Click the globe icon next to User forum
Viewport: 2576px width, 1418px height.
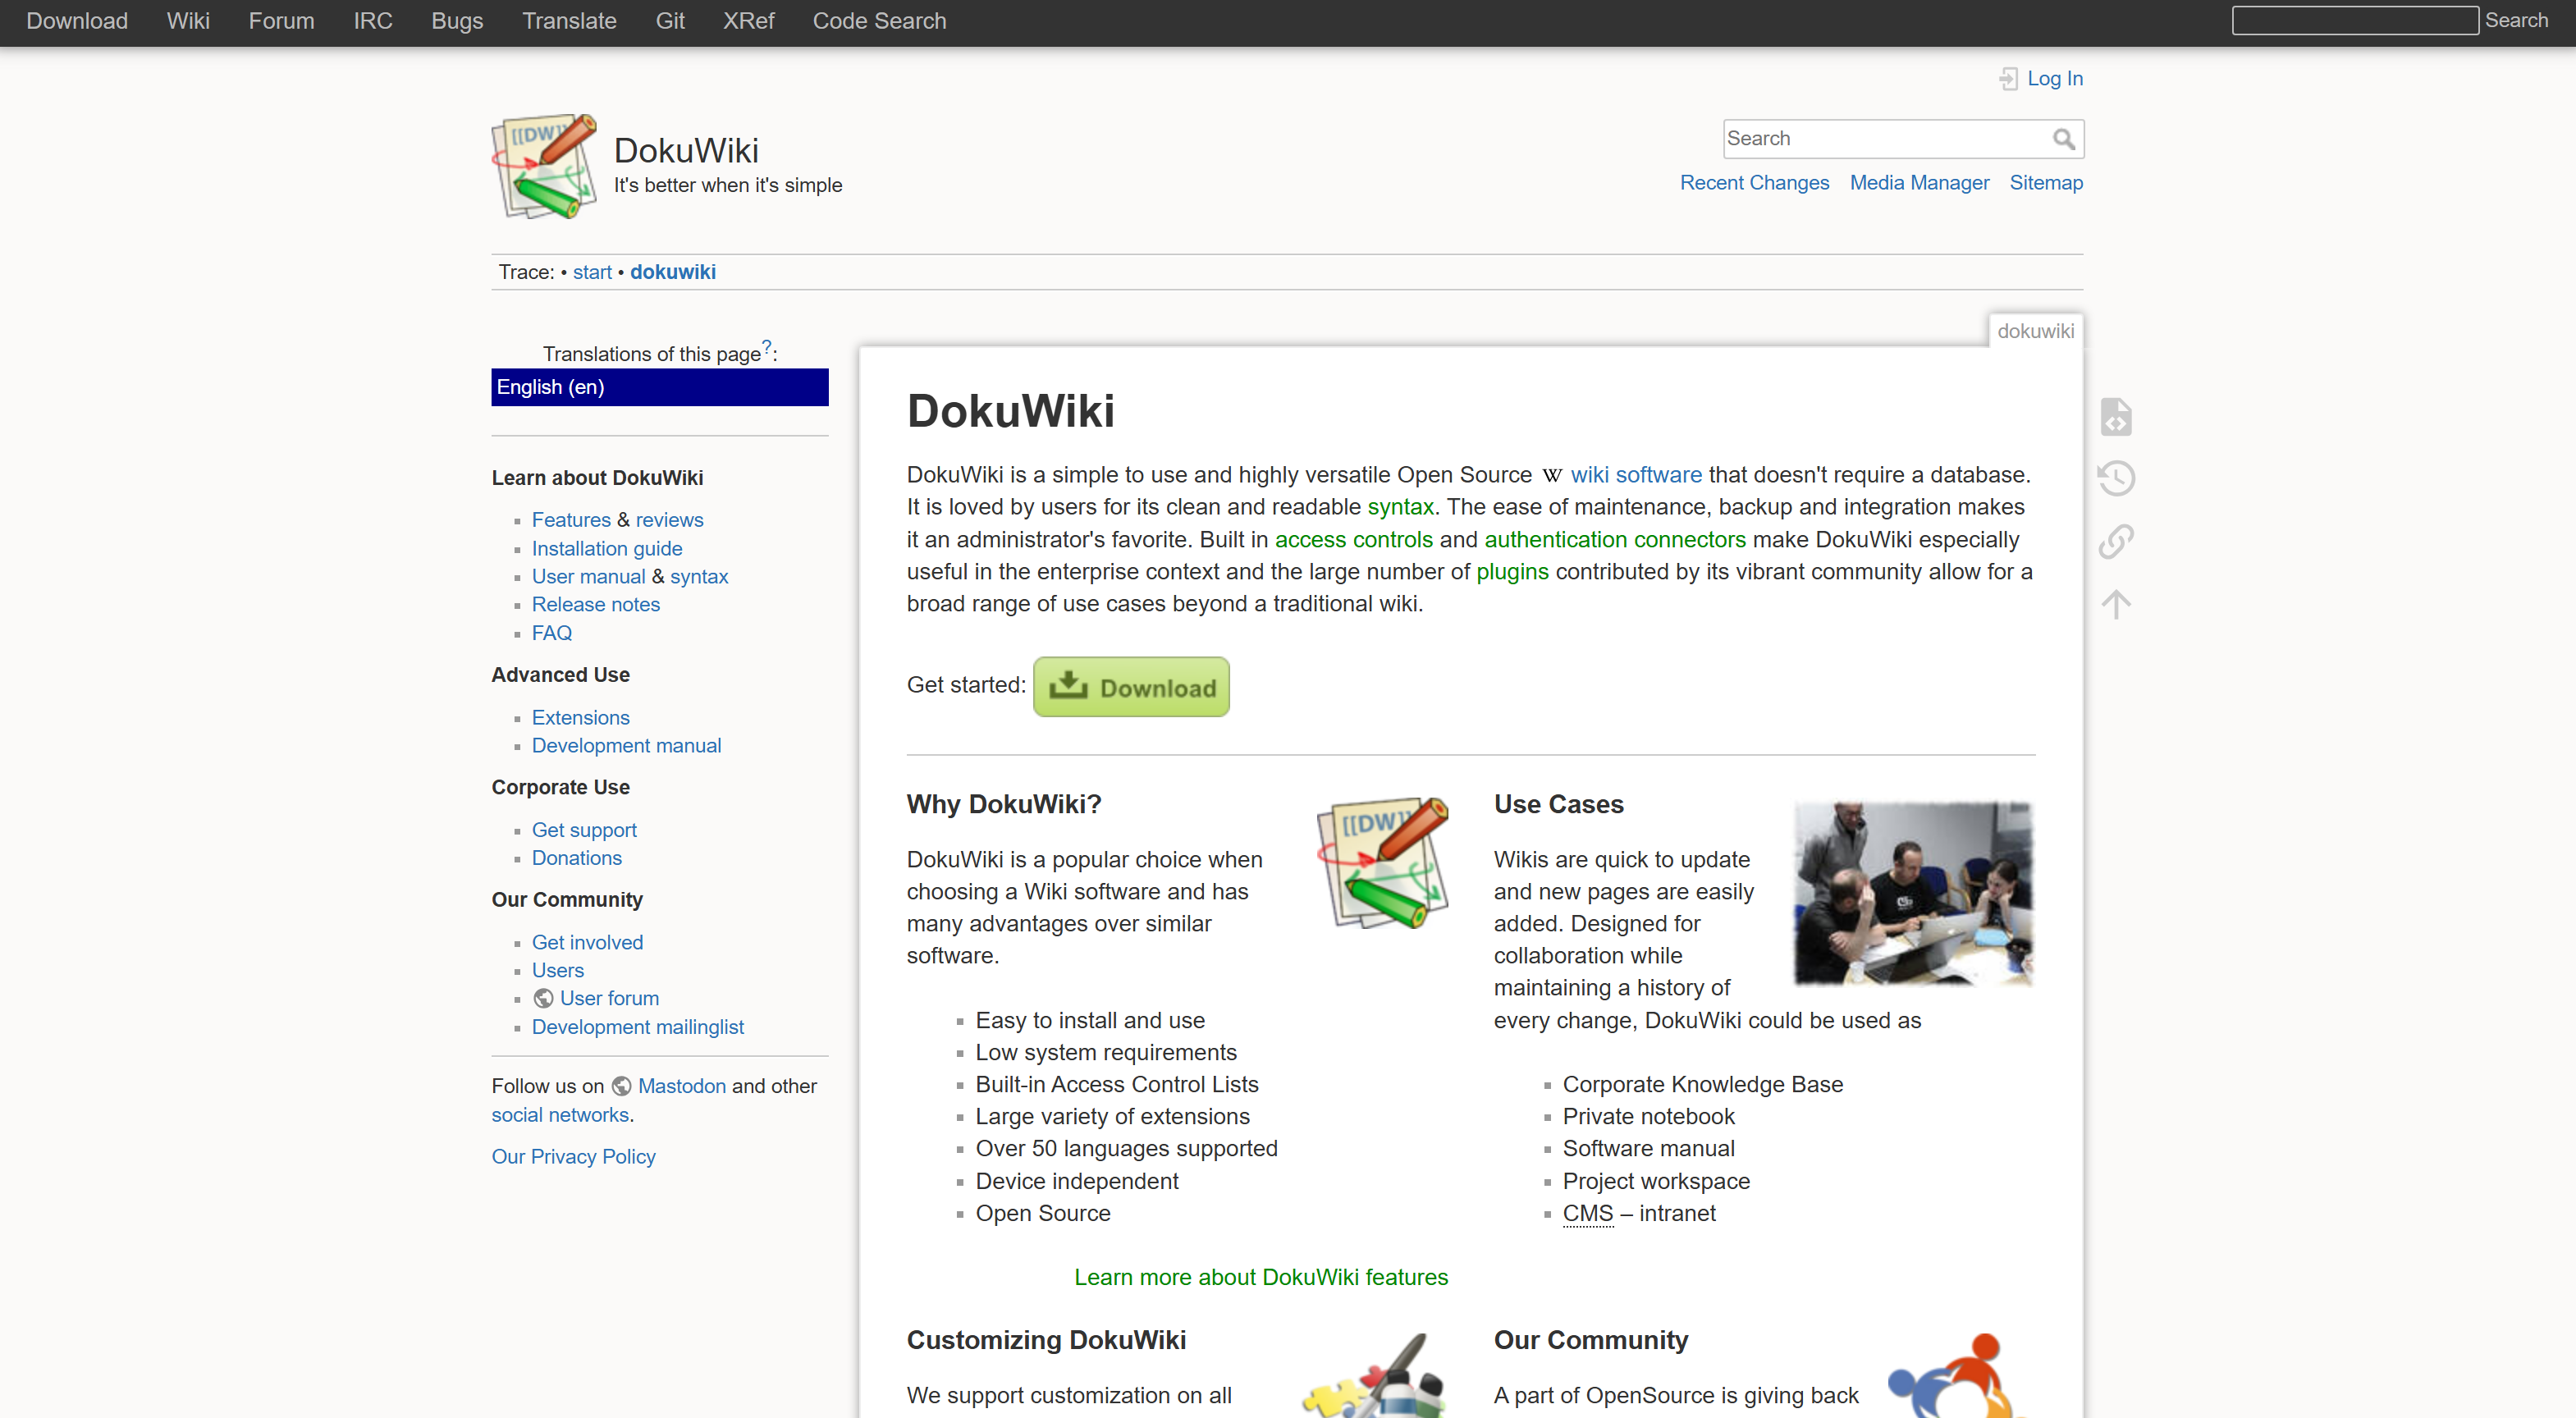pos(543,999)
